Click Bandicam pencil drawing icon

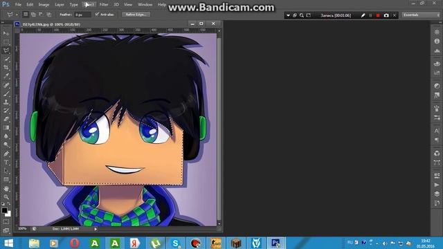(x=363, y=15)
